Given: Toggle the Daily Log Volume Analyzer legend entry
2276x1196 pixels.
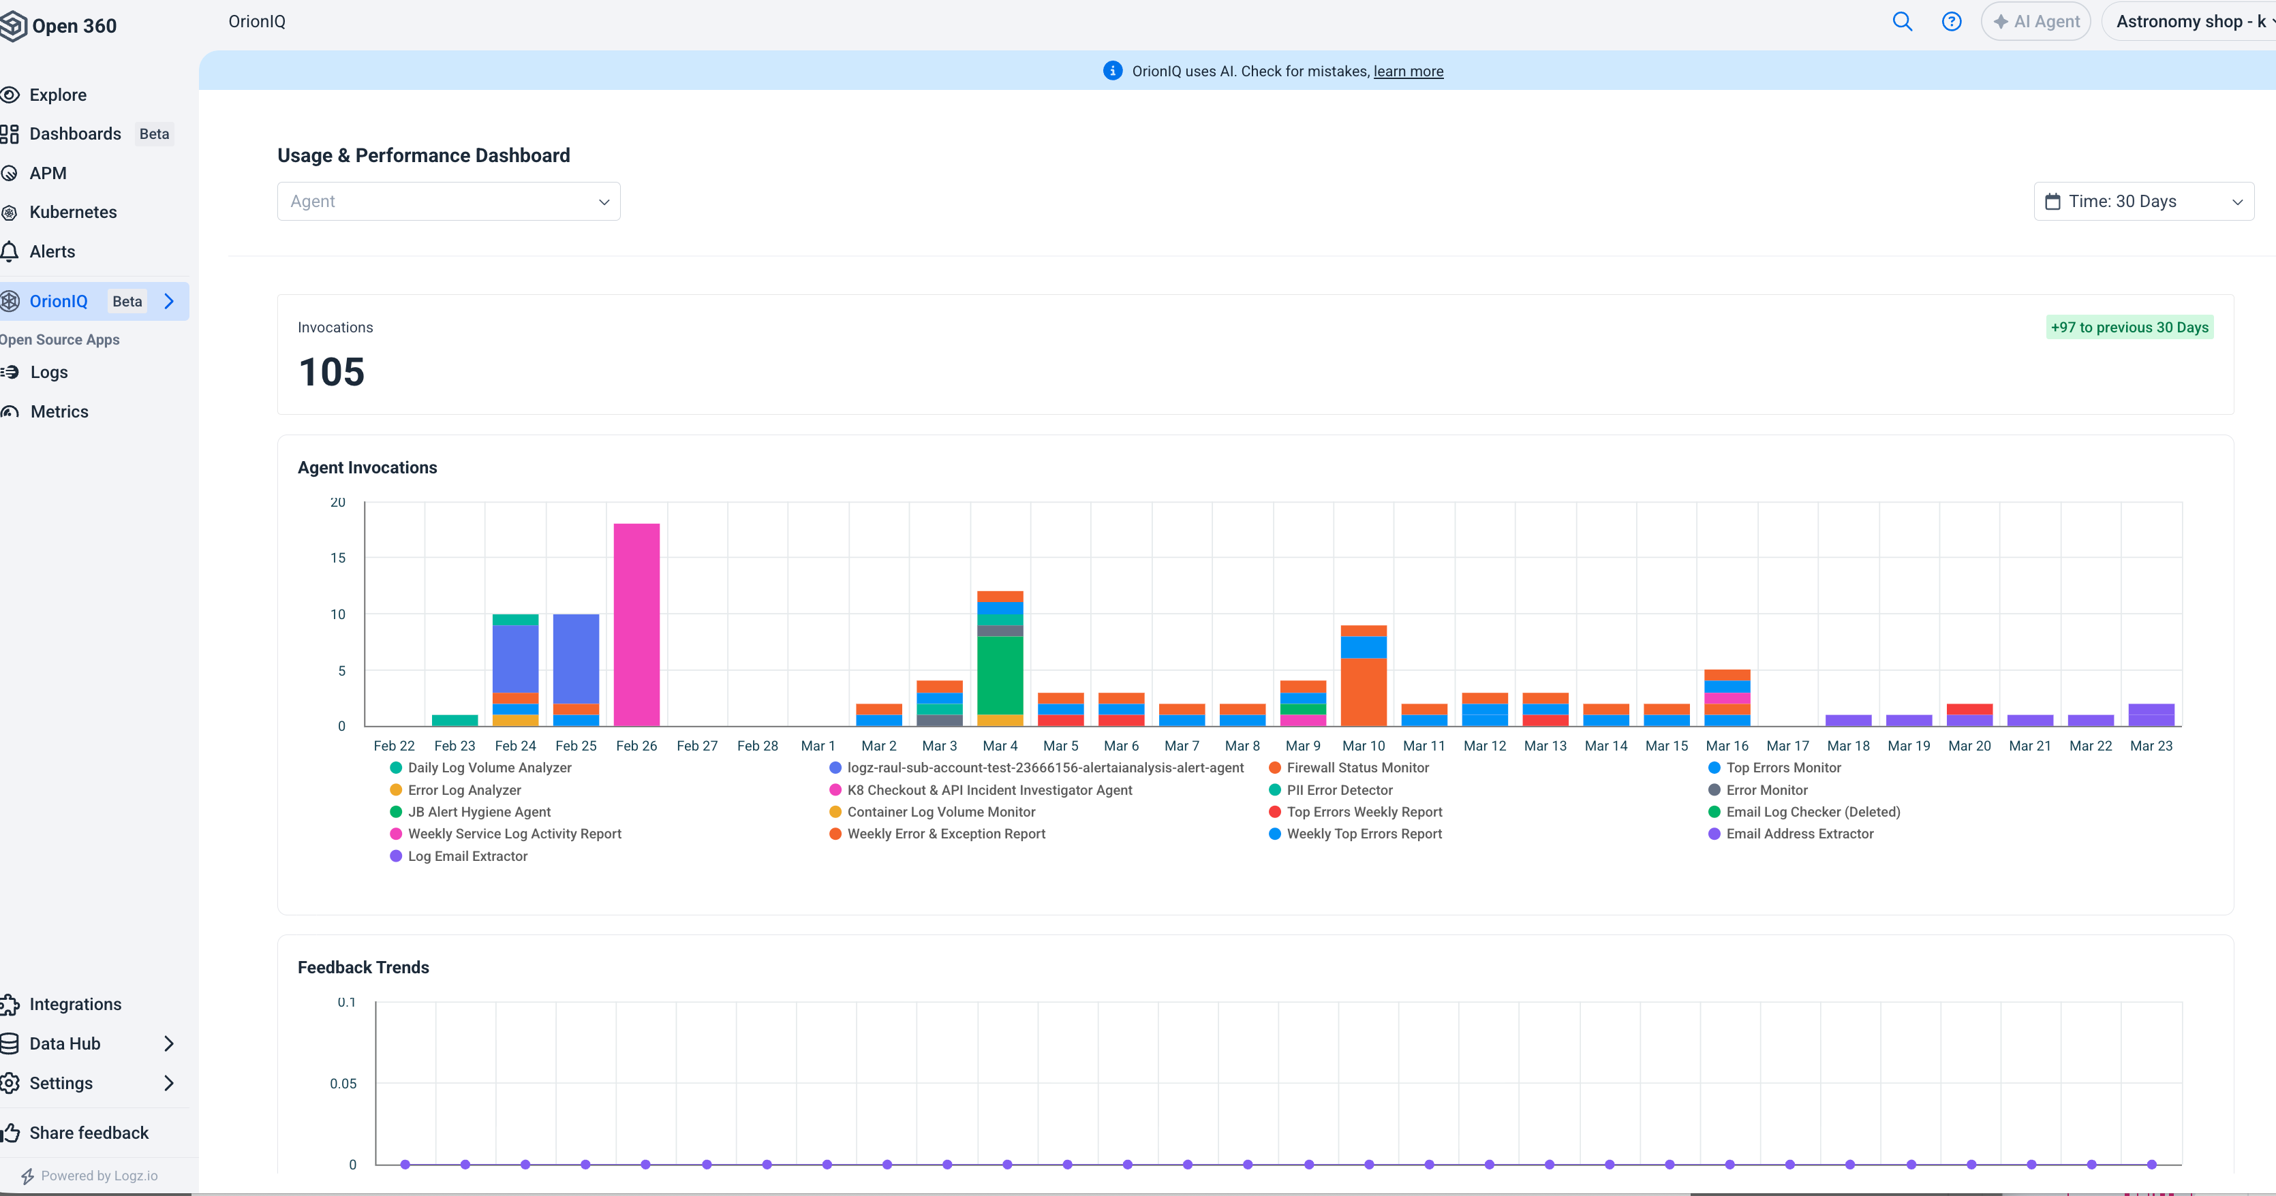Looking at the screenshot, I should (489, 768).
